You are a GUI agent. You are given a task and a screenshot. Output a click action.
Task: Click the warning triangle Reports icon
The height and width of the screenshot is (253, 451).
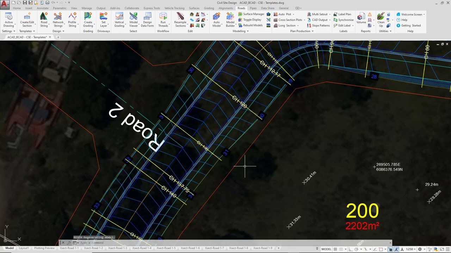pos(370,14)
